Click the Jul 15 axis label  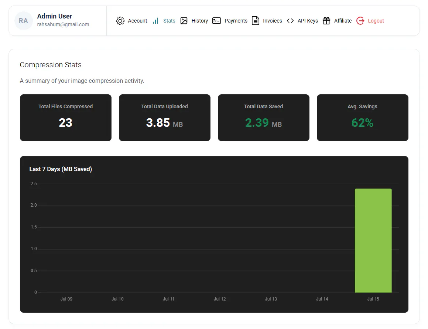[373, 299]
